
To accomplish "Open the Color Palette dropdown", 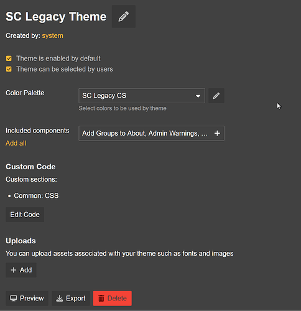I will [142, 96].
